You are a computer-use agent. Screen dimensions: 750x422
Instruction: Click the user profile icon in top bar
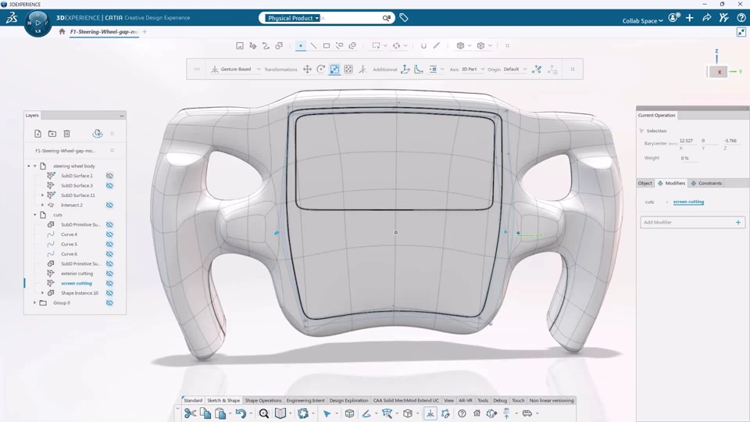click(x=673, y=18)
